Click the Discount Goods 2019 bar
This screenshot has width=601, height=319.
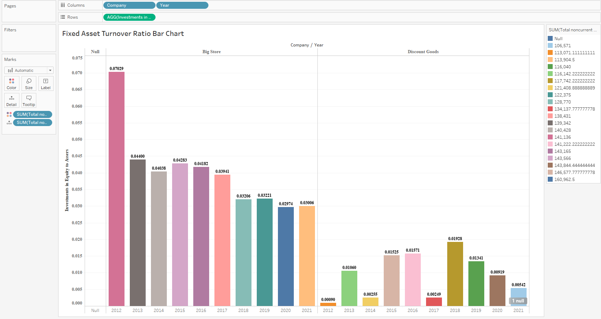click(x=476, y=283)
